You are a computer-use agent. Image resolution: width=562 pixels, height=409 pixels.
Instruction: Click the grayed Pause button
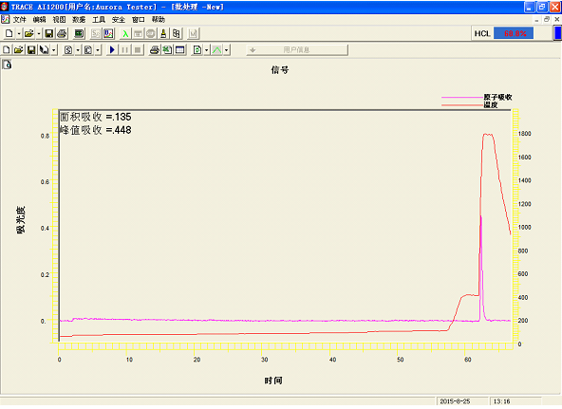point(124,49)
